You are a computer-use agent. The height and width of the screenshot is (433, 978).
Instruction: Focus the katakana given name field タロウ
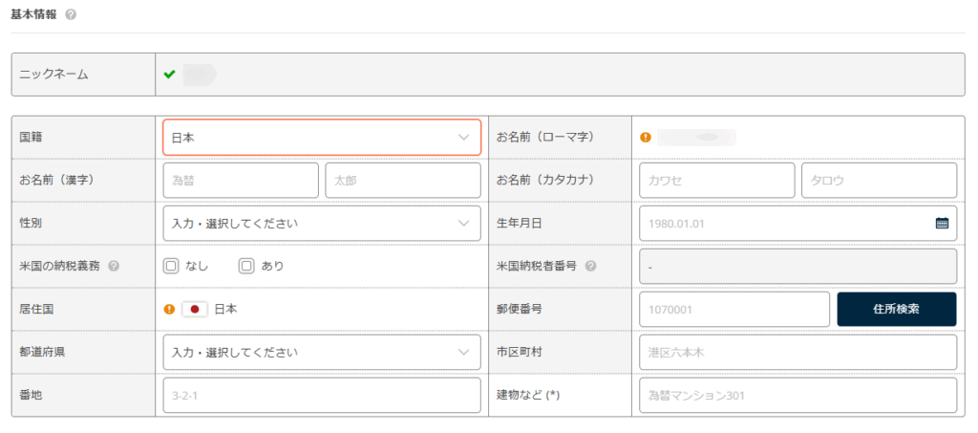point(880,181)
